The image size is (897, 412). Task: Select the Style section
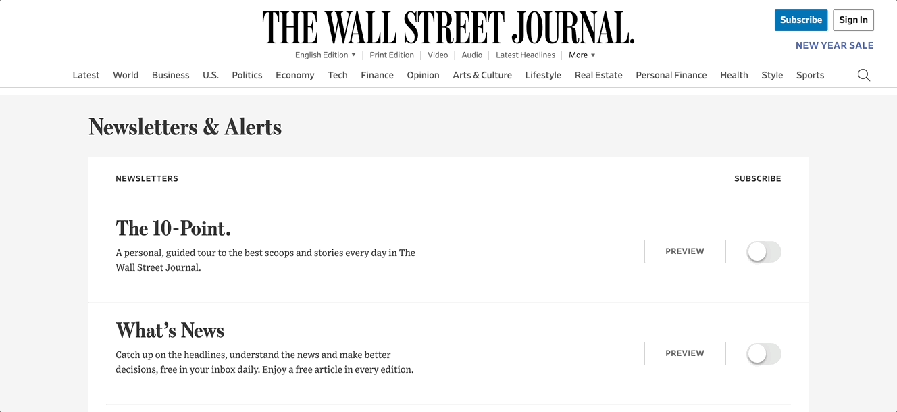(x=772, y=75)
